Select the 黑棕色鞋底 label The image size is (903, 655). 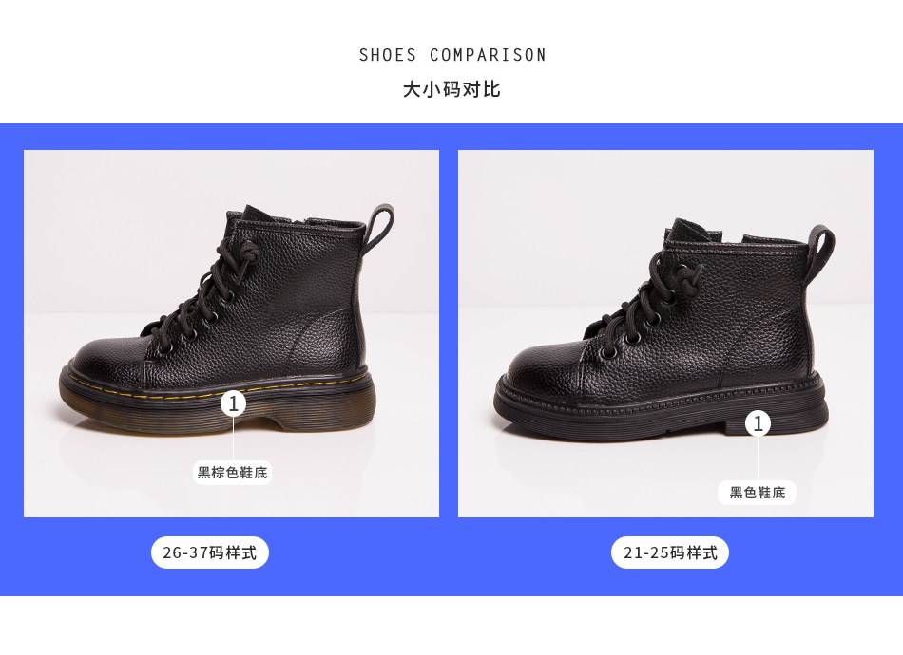[233, 472]
